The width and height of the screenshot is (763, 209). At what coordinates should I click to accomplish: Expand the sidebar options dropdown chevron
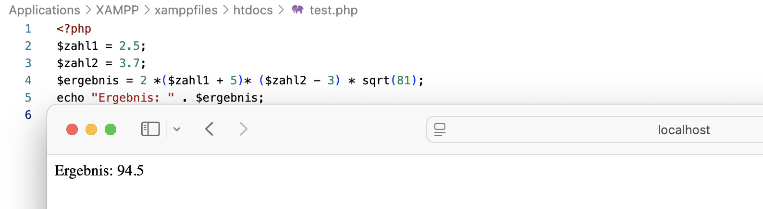(177, 129)
